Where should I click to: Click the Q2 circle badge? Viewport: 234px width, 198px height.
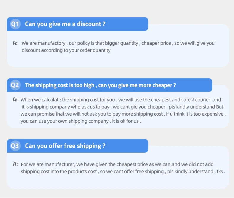click(15, 85)
